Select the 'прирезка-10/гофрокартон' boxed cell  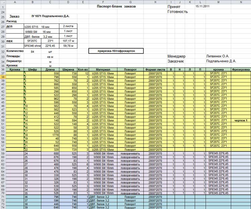point(116,51)
